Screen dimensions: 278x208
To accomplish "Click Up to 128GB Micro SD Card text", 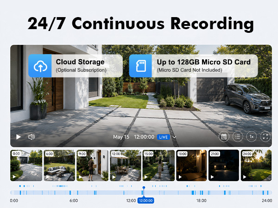I will [x=204, y=62].
